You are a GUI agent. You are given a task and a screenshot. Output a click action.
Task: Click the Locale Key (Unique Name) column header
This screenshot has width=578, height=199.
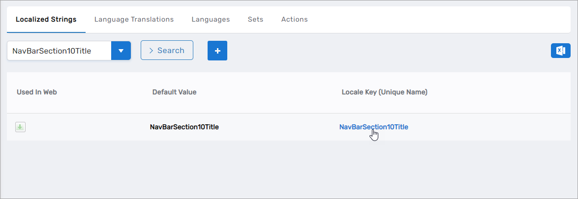384,92
